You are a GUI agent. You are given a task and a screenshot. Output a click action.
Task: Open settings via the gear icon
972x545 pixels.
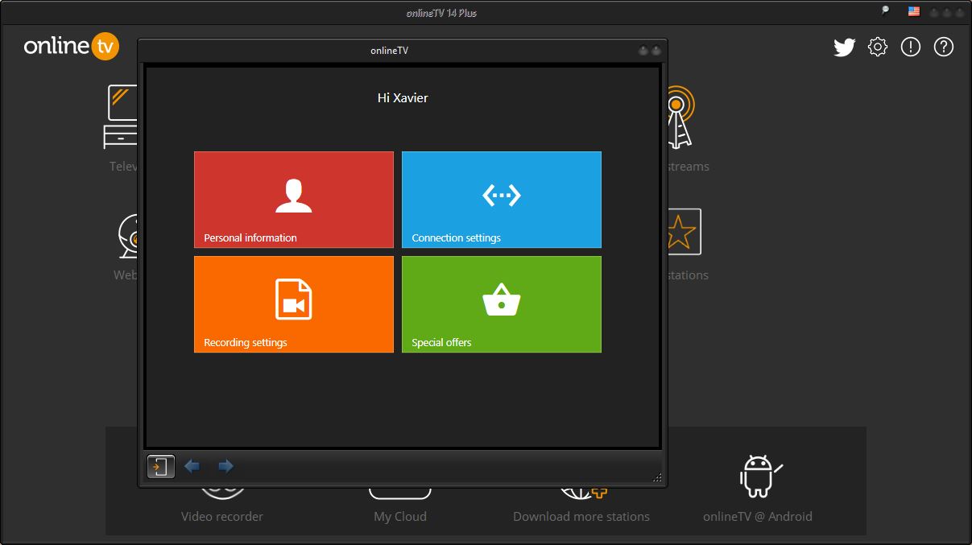click(878, 47)
